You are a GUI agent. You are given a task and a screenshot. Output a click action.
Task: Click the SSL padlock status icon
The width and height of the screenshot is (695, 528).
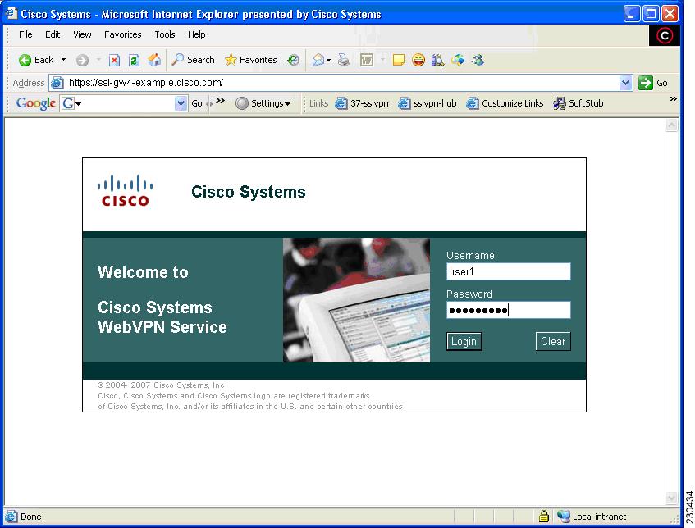coord(544,516)
